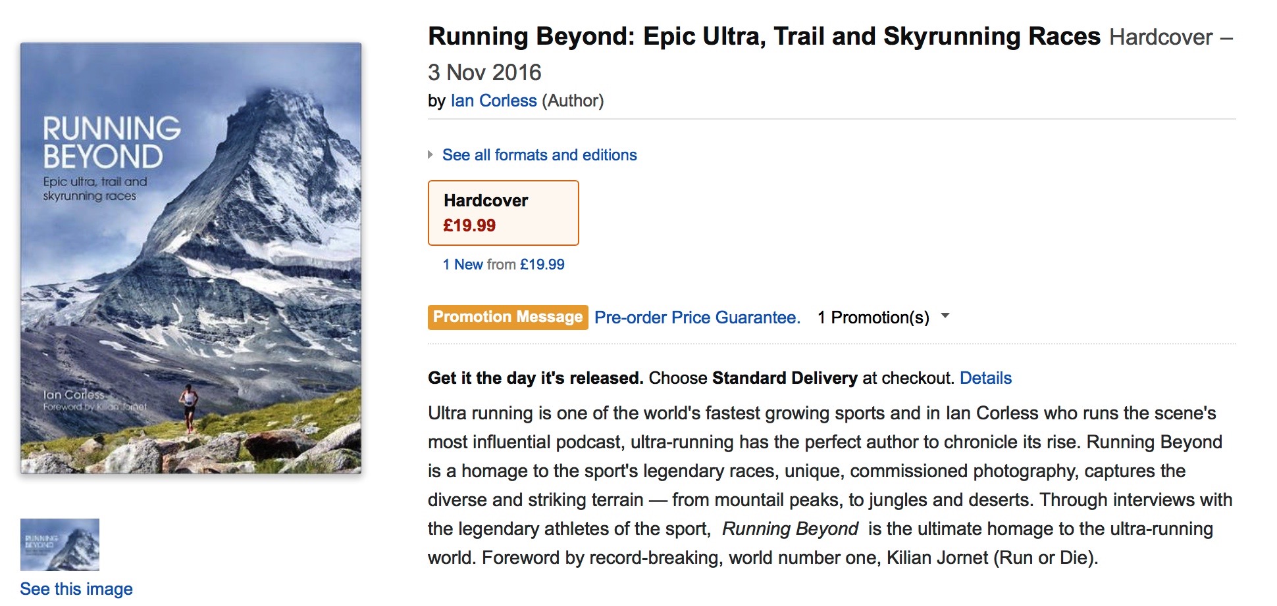Click the Details link for delivery
Image resolution: width=1277 pixels, height=606 pixels.
tap(985, 378)
